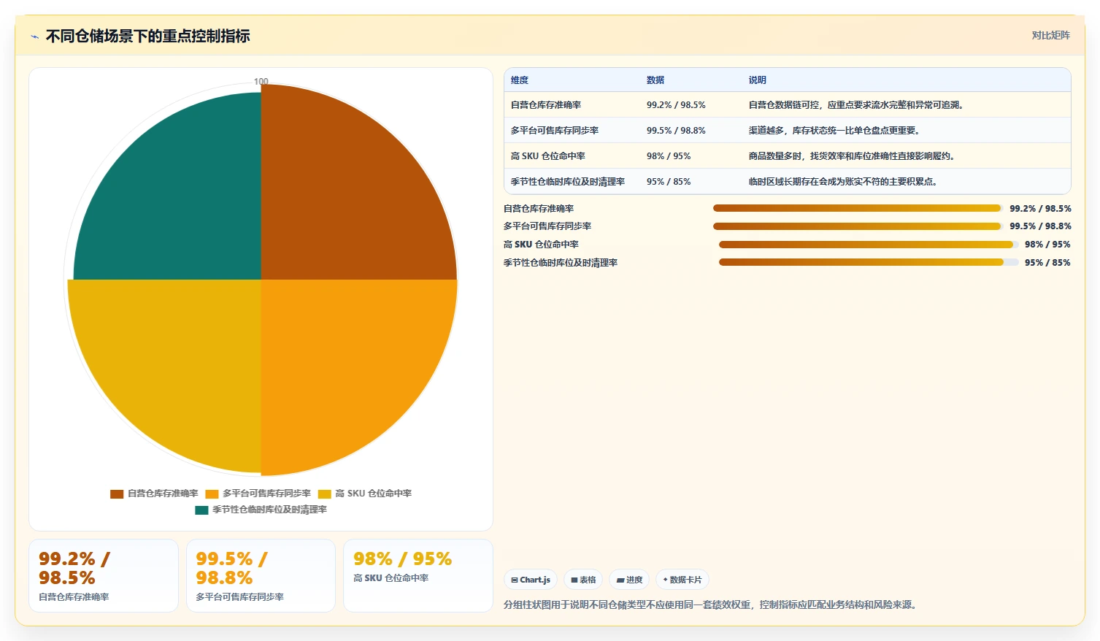The image size is (1100, 641).
Task: Click the 对比矩阵 label in header
Action: [1050, 35]
